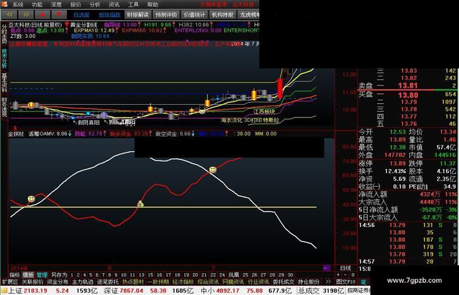Open the 委托成交 bottom tab
459x295 pixels.
[x=284, y=282]
